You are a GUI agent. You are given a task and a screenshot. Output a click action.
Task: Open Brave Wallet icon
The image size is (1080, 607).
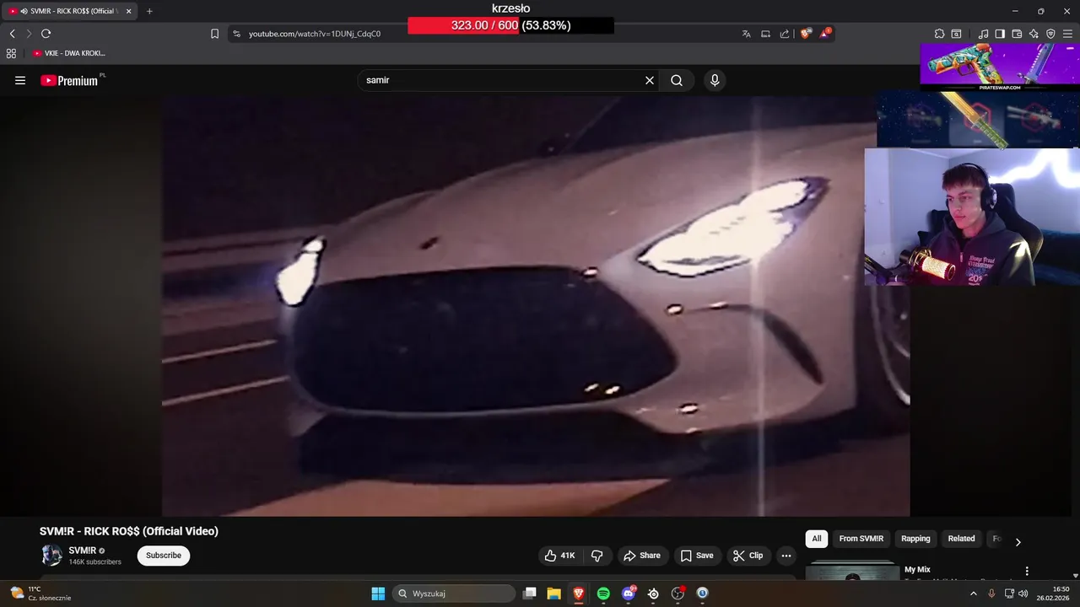(1017, 34)
